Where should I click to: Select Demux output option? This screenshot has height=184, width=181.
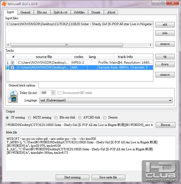(105, 117)
